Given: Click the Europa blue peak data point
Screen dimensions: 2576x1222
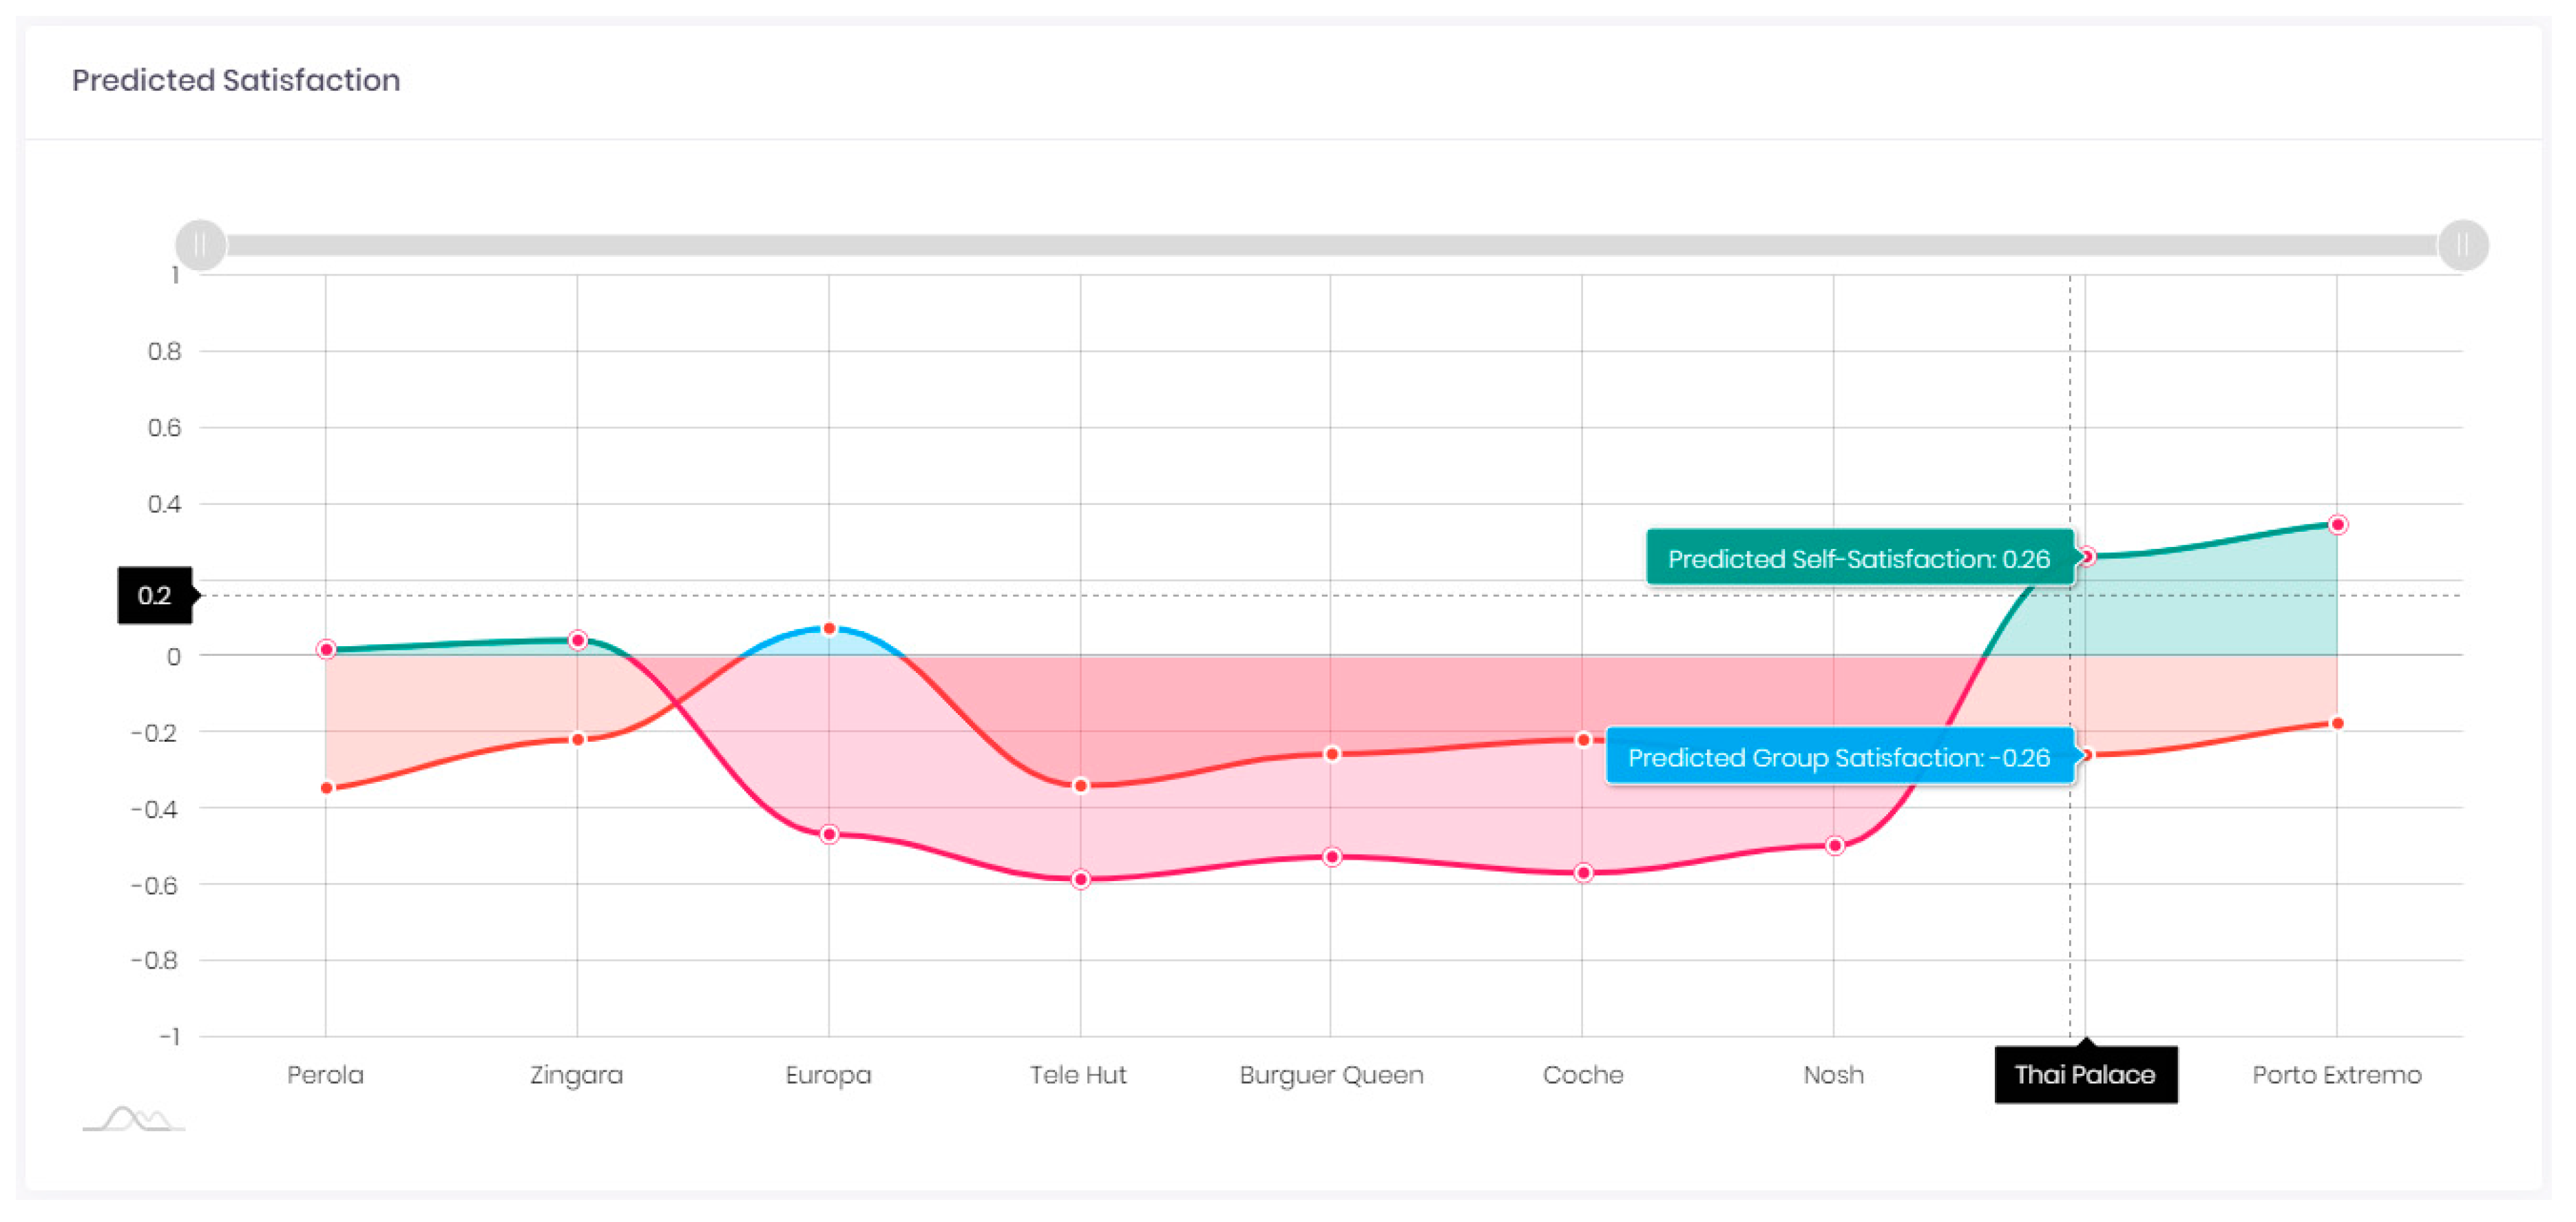Looking at the screenshot, I should point(829,629).
